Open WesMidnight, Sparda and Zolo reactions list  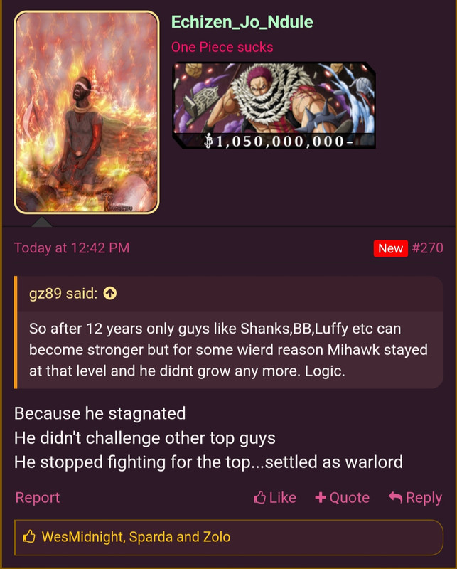[x=136, y=537]
